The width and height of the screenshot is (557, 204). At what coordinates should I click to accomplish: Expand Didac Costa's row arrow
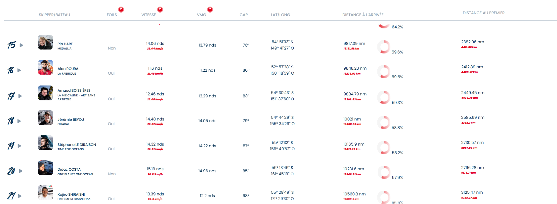(21, 171)
